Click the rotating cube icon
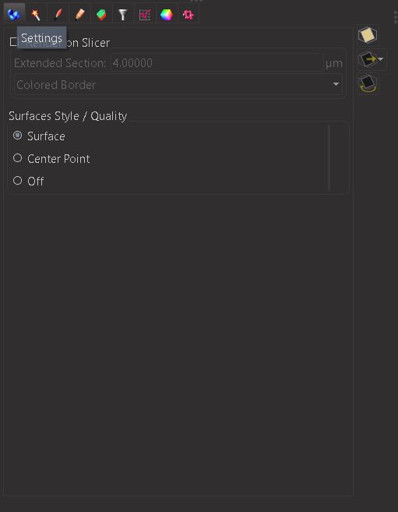 point(368,84)
